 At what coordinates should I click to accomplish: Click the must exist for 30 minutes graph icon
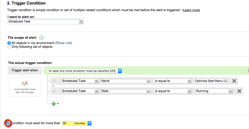pyautogui.click(x=25, y=83)
